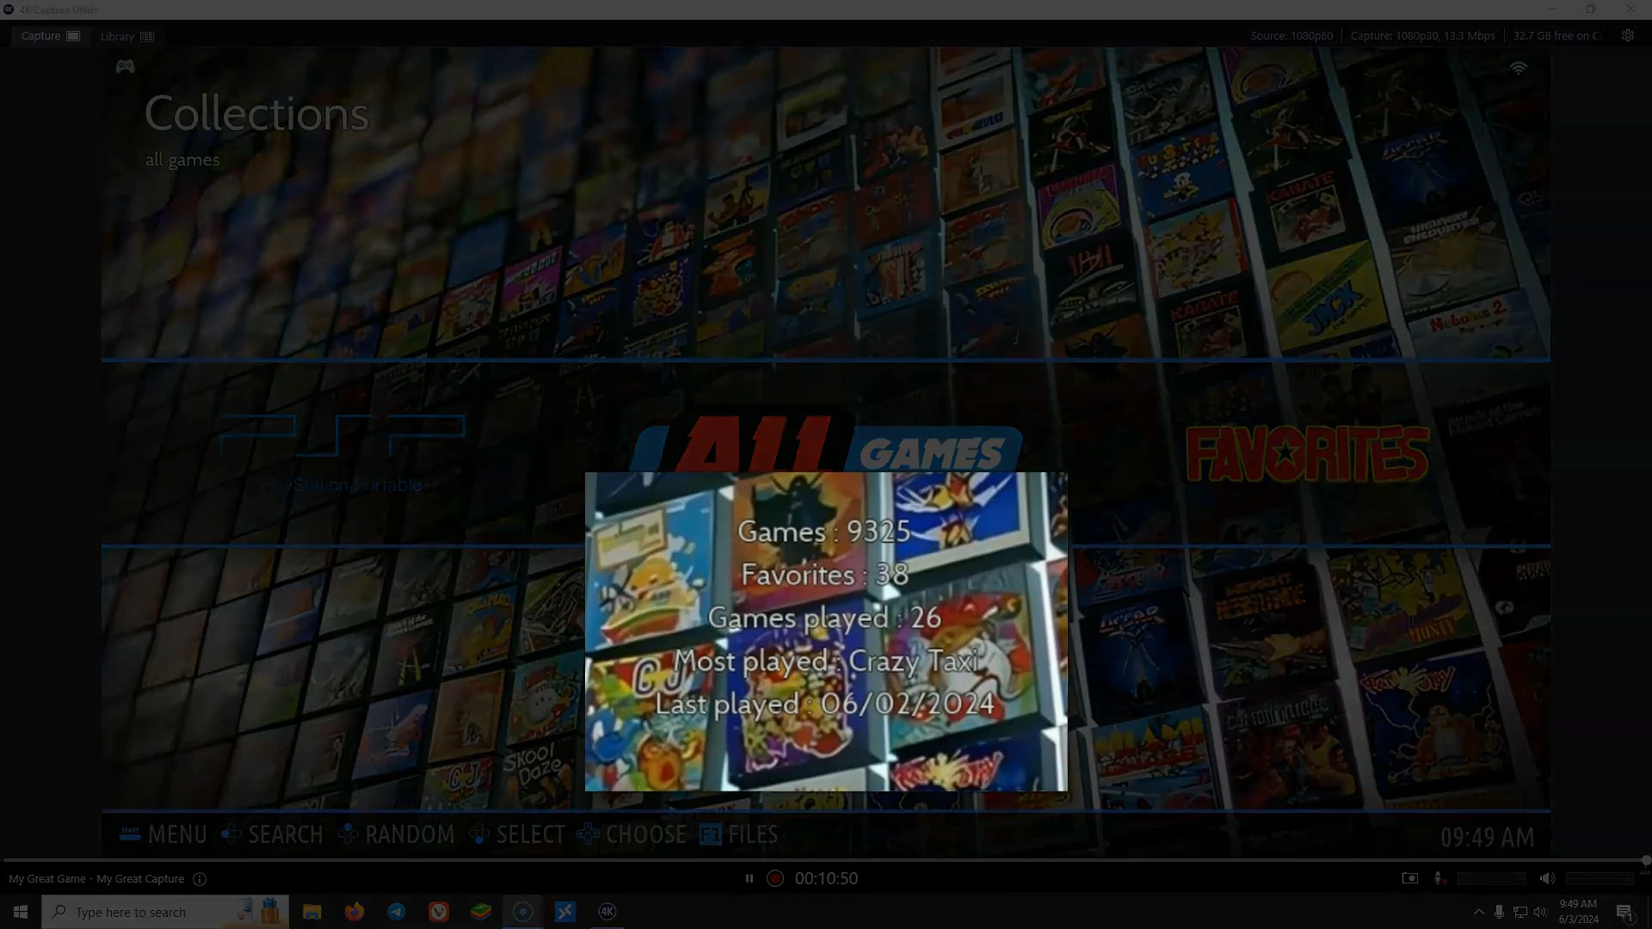
Task: Open Windows notification center
Action: pos(1624,913)
